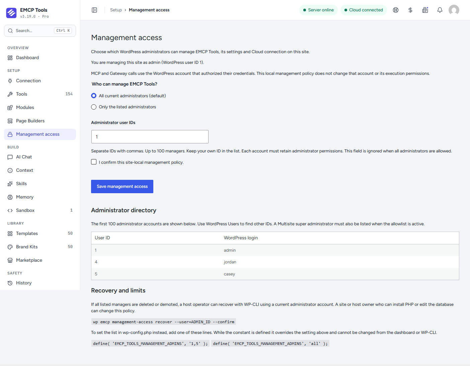Click the code brackets icon beside Sandbox
This screenshot has height=366, width=470.
click(10, 211)
